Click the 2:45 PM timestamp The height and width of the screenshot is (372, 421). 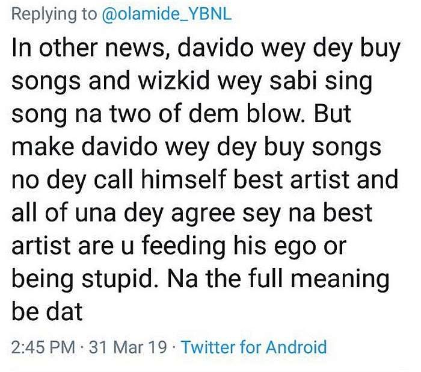point(43,347)
